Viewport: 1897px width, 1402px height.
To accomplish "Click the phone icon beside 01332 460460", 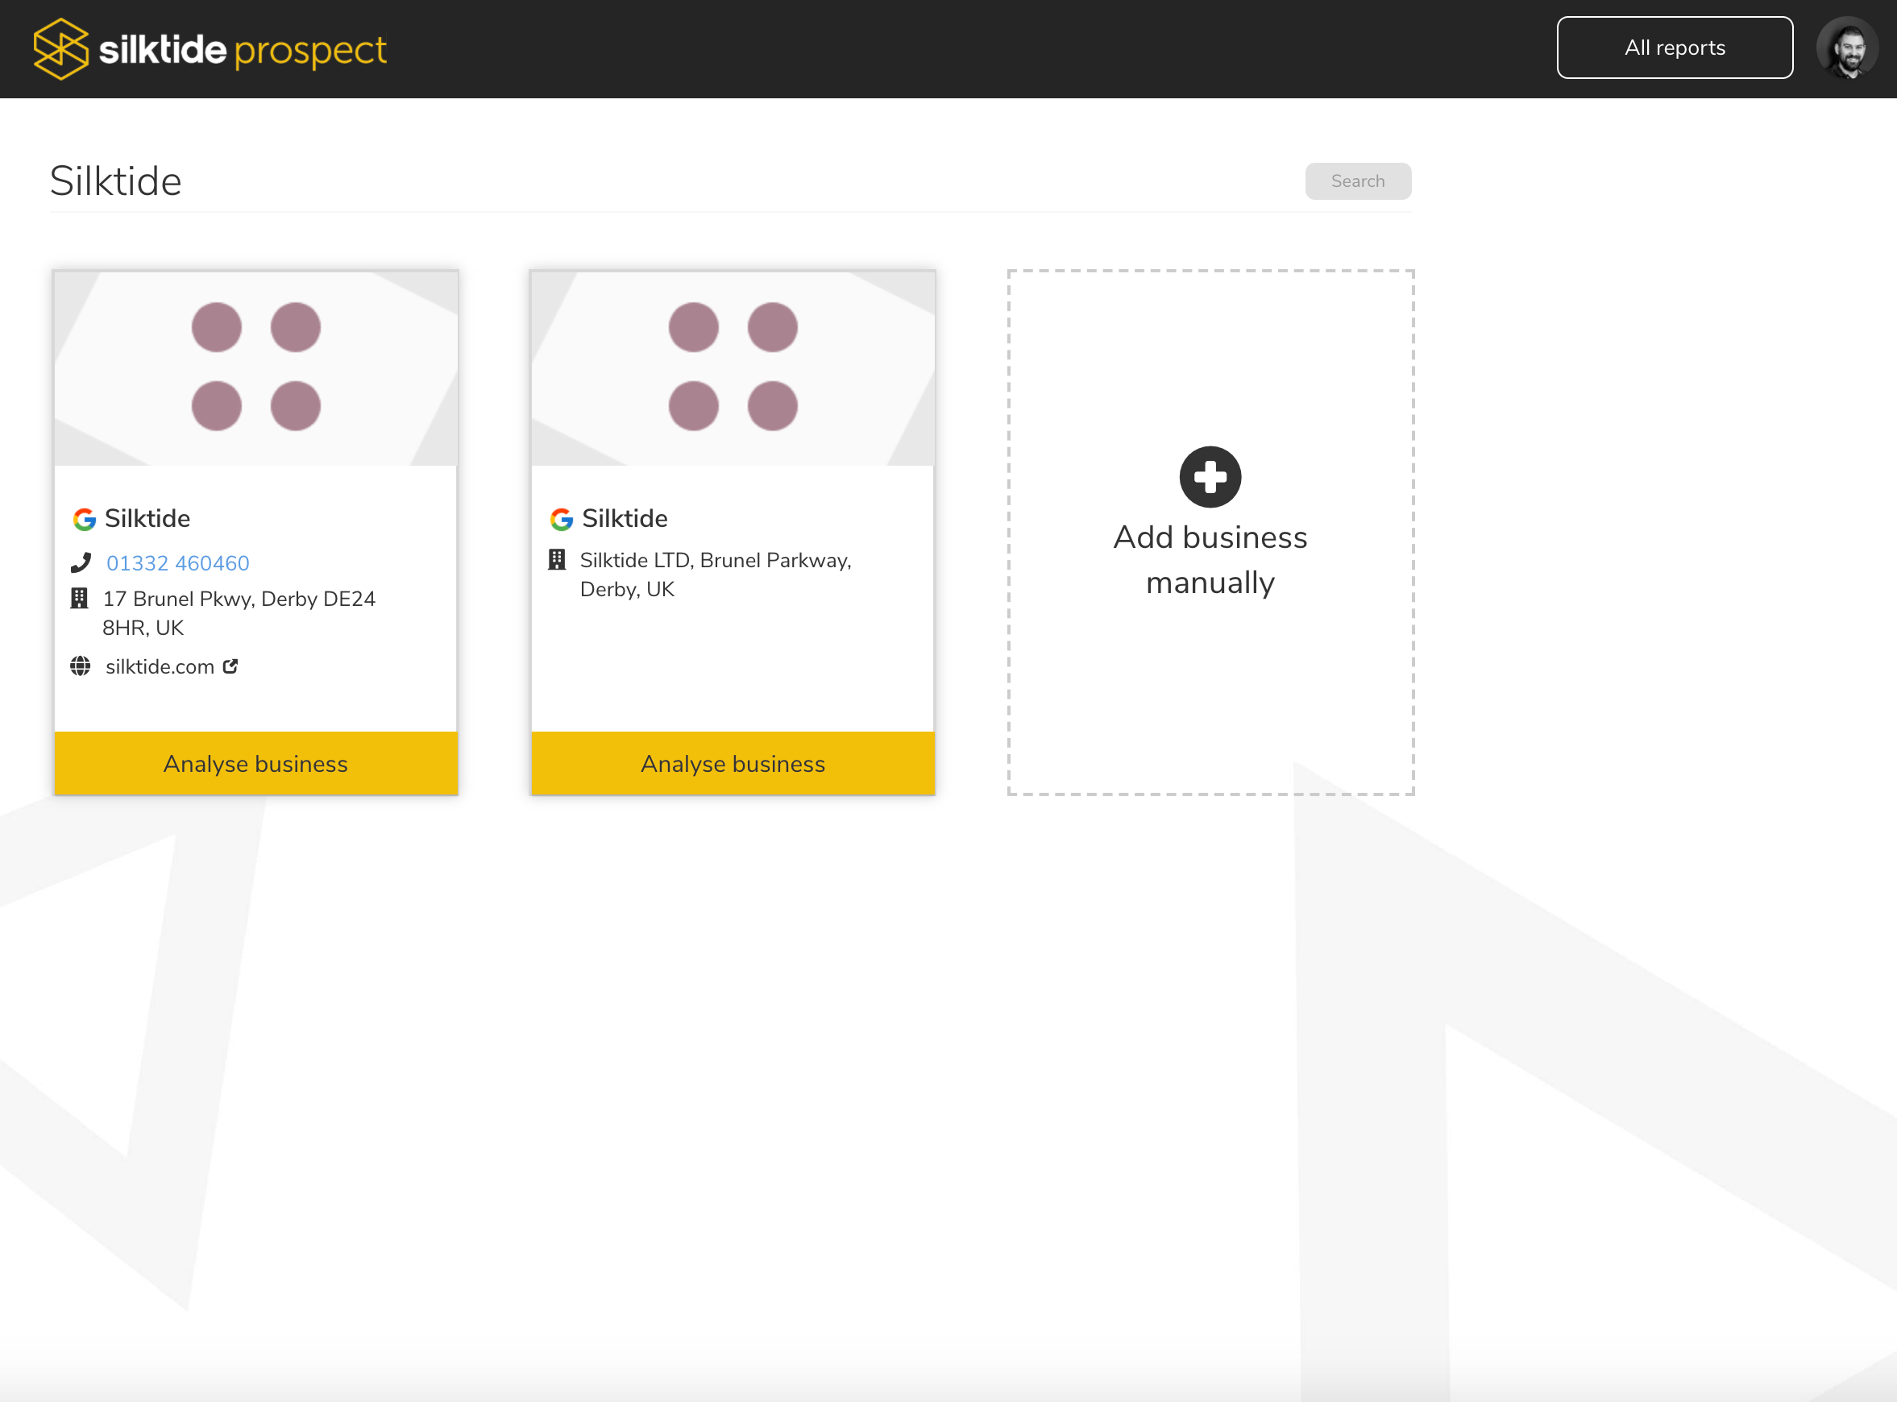I will (81, 562).
